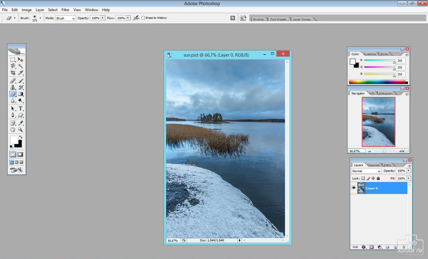Open the Window menu
The width and height of the screenshot is (428, 259).
click(92, 10)
